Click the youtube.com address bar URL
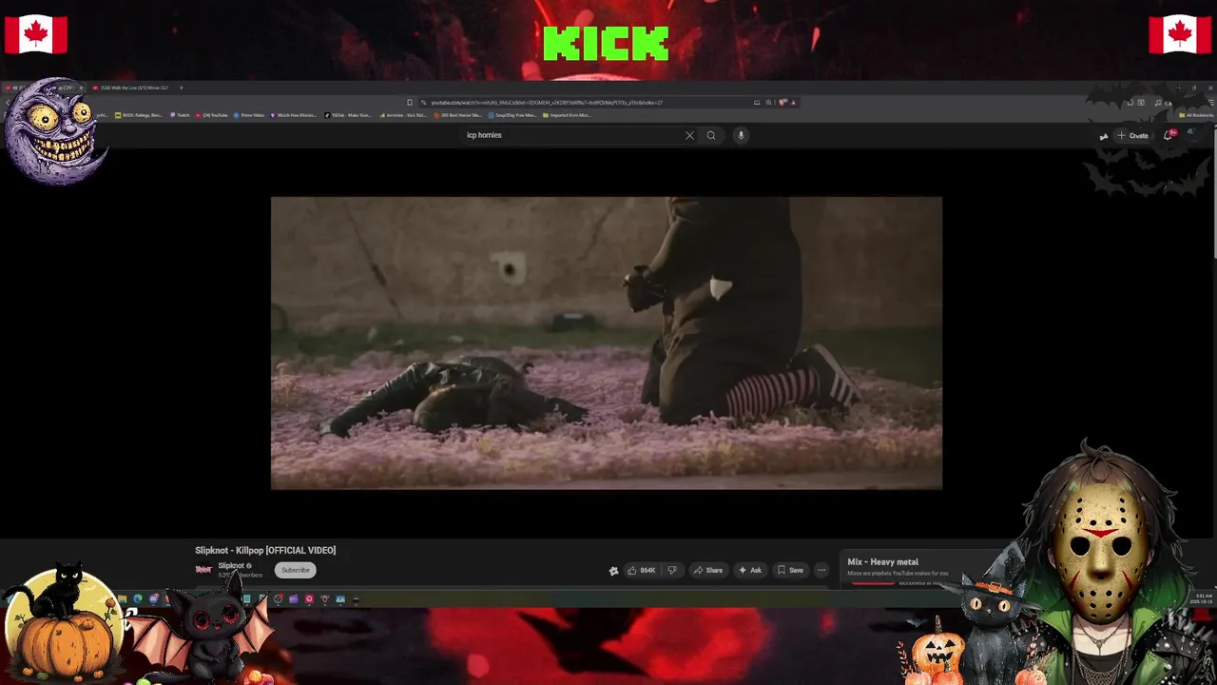This screenshot has width=1217, height=685. pyautogui.click(x=547, y=102)
